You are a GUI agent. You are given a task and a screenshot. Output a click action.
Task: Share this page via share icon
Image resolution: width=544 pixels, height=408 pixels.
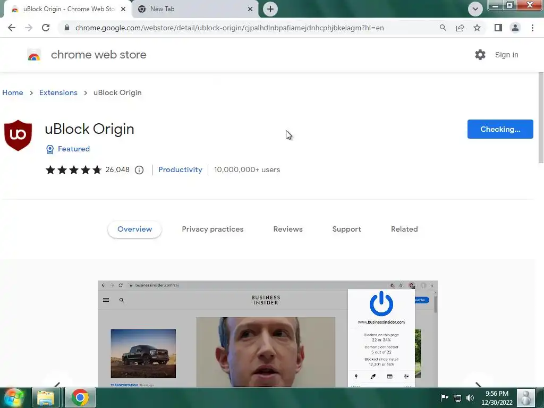(x=460, y=28)
